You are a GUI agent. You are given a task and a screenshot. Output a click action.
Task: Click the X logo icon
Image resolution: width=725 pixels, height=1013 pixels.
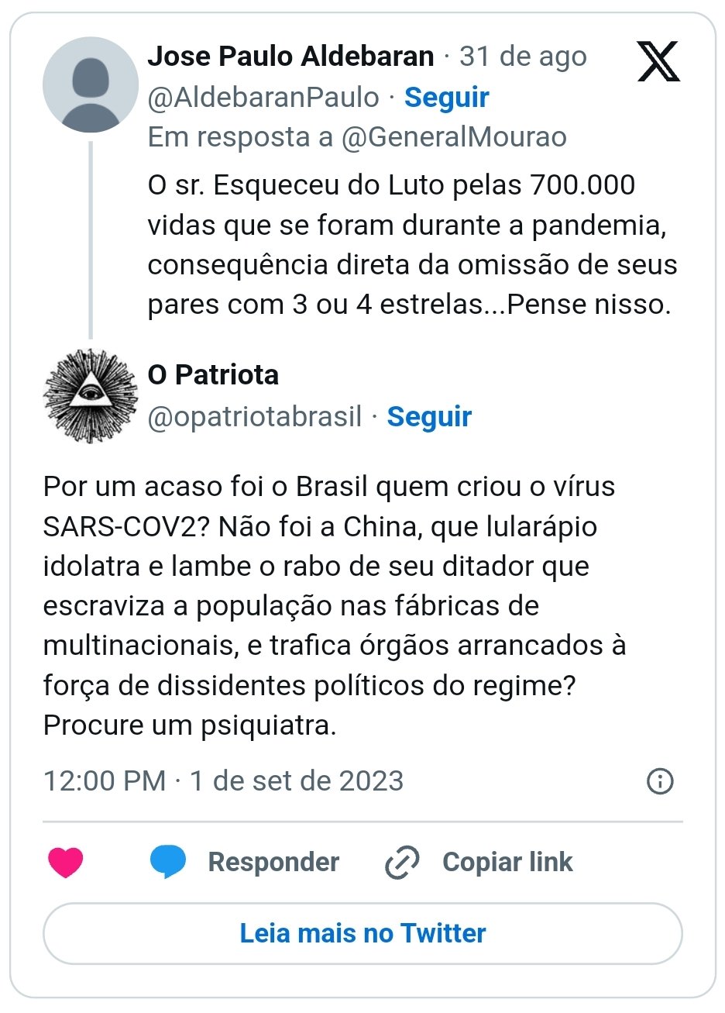coord(658,62)
